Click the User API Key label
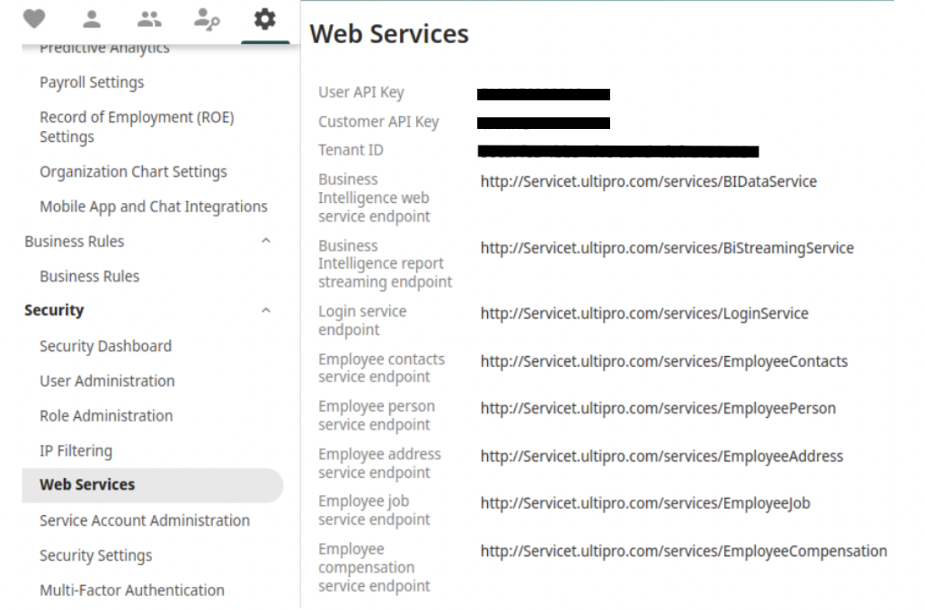Screen dimensions: 925x610 pos(361,93)
